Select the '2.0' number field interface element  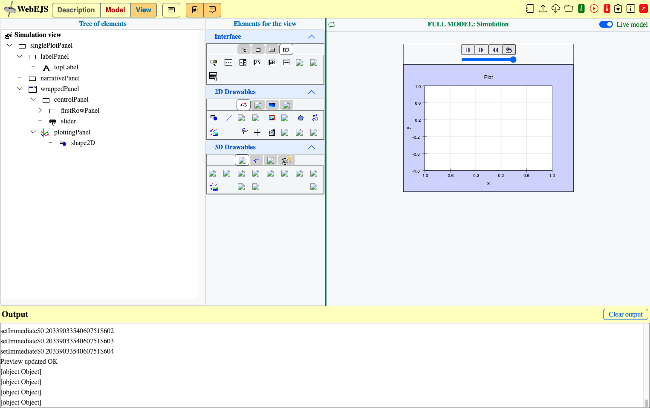257,63
